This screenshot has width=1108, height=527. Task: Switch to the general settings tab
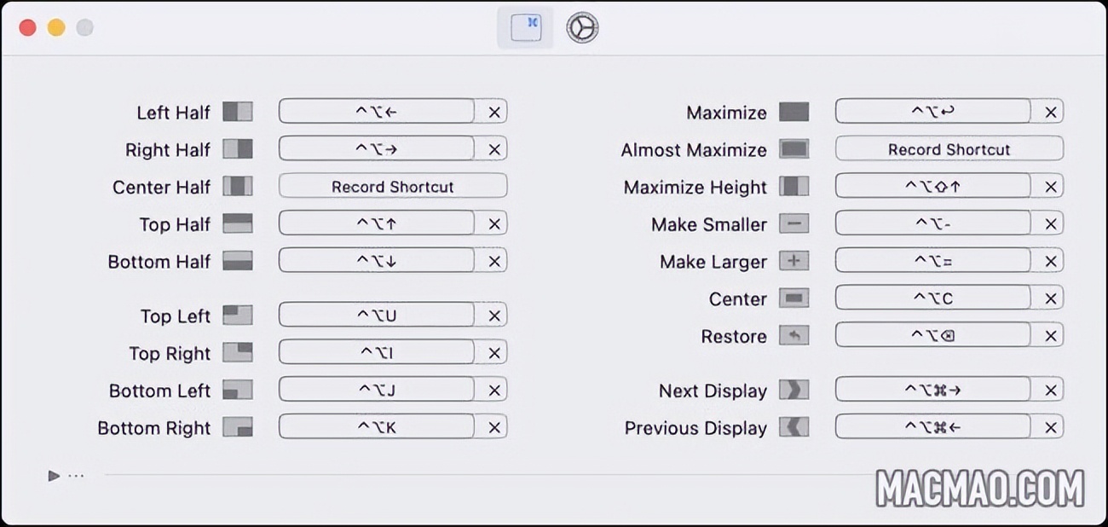[x=582, y=27]
